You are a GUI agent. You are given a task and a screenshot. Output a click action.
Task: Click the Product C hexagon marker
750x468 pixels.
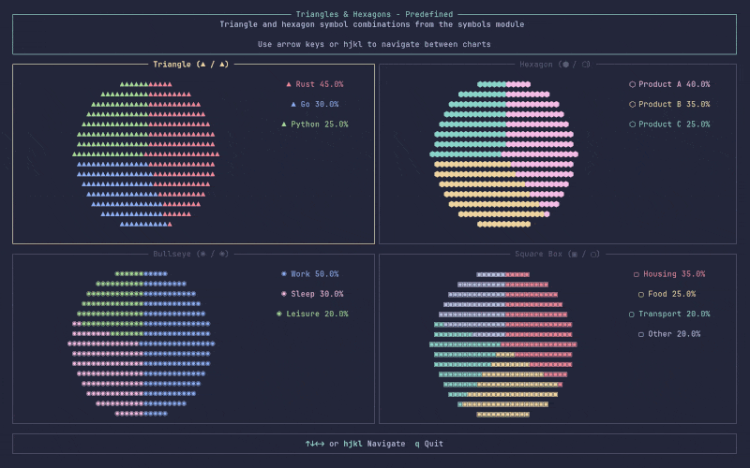click(x=632, y=124)
